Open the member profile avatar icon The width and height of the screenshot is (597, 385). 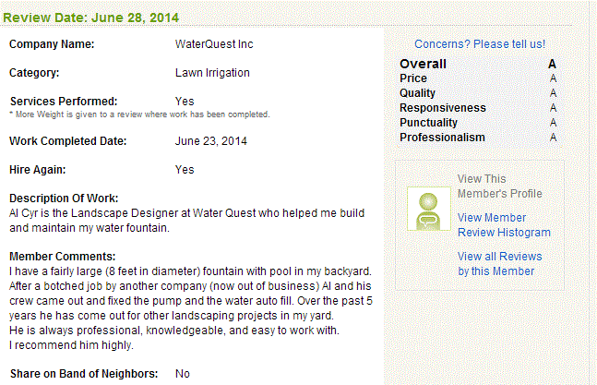pos(429,209)
